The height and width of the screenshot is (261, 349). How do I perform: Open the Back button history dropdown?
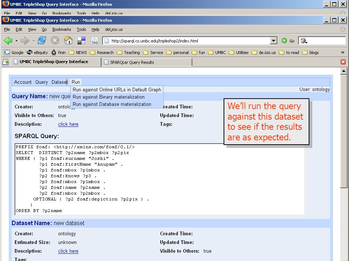coord(16,41)
